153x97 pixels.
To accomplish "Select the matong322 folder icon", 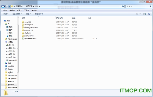I will pyautogui.click(x=23, y=30).
